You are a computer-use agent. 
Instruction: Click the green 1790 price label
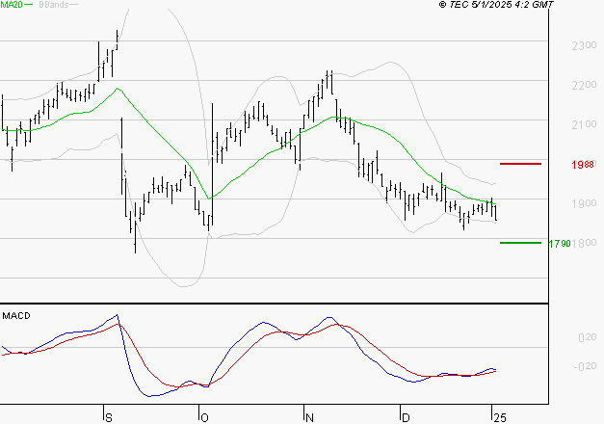point(560,244)
